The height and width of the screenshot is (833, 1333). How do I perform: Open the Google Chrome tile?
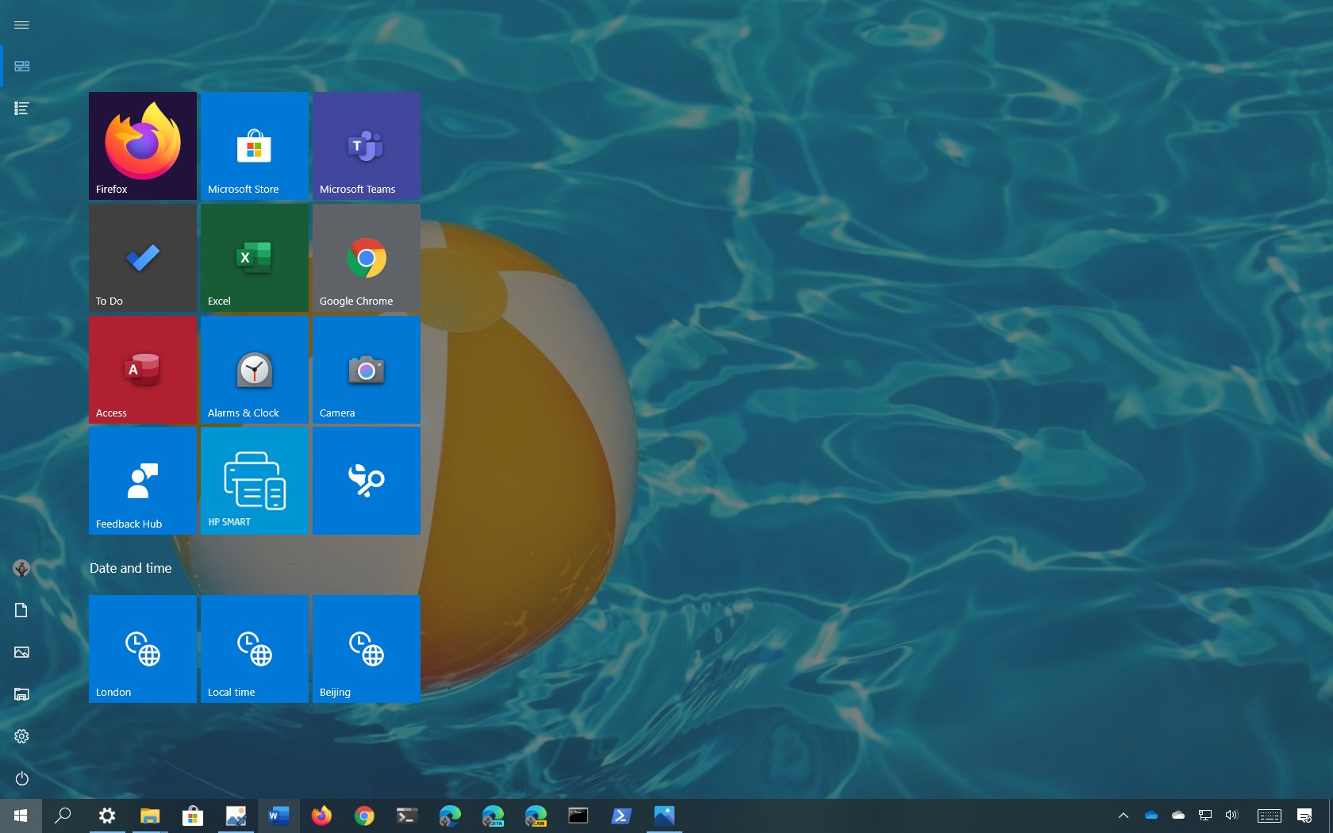pos(367,258)
